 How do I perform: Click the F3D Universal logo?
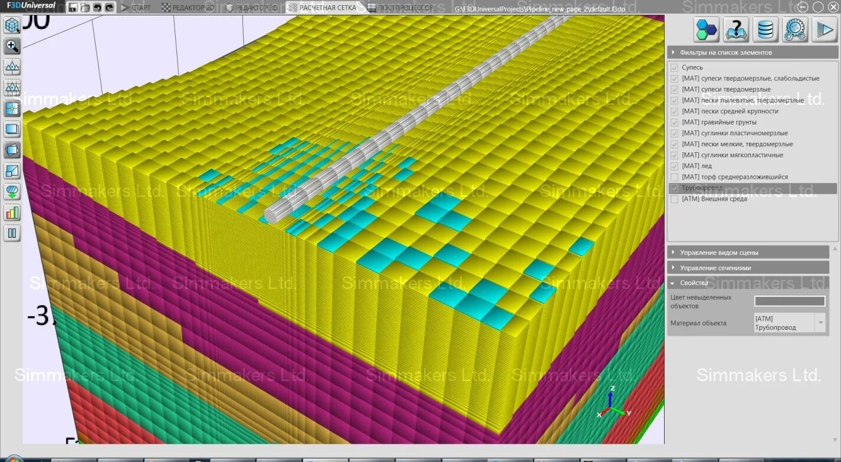31,6
